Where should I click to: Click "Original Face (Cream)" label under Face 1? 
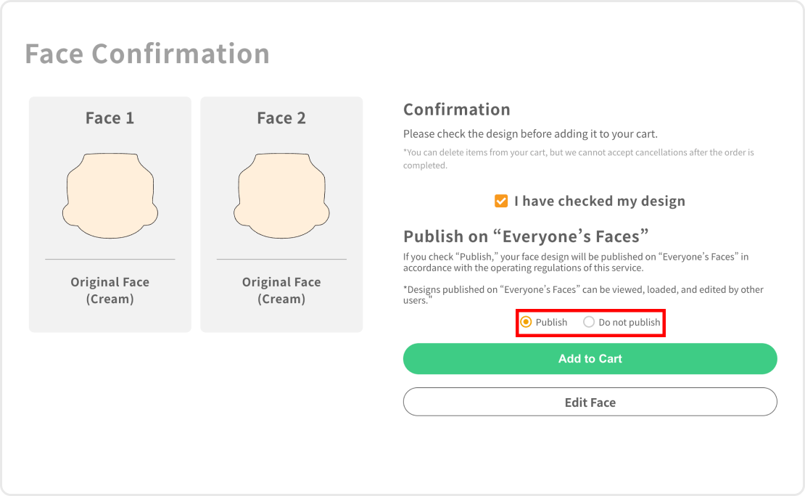110,290
